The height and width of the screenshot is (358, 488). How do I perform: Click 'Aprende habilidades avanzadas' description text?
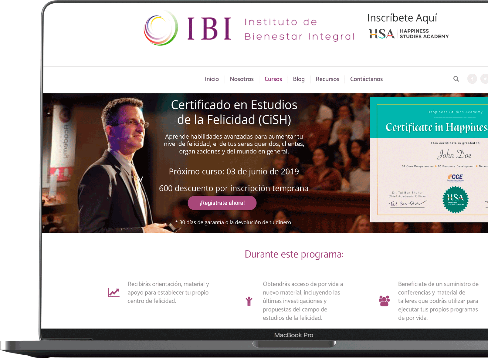[234, 144]
